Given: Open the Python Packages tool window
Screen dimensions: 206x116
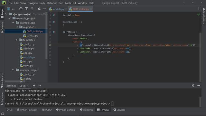Looking at the screenshot, I should pyautogui.click(x=27, y=110).
